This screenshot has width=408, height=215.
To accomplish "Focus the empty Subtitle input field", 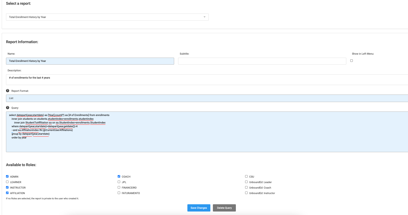I will tap(262, 61).
